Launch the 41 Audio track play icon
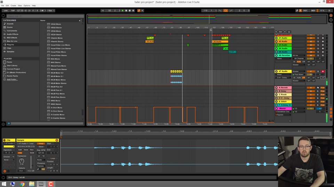 pos(276,38)
